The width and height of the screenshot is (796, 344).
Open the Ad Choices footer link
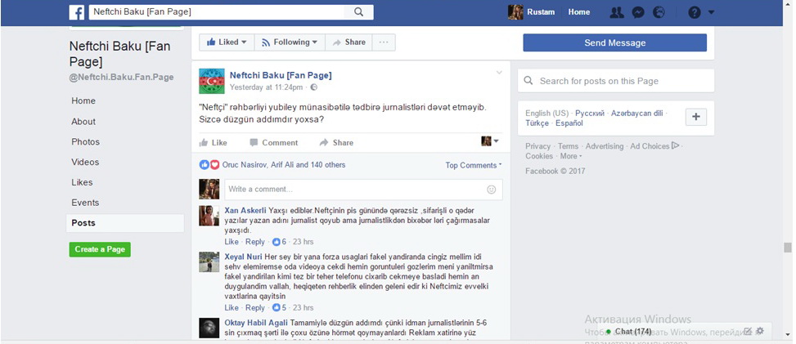click(x=654, y=146)
